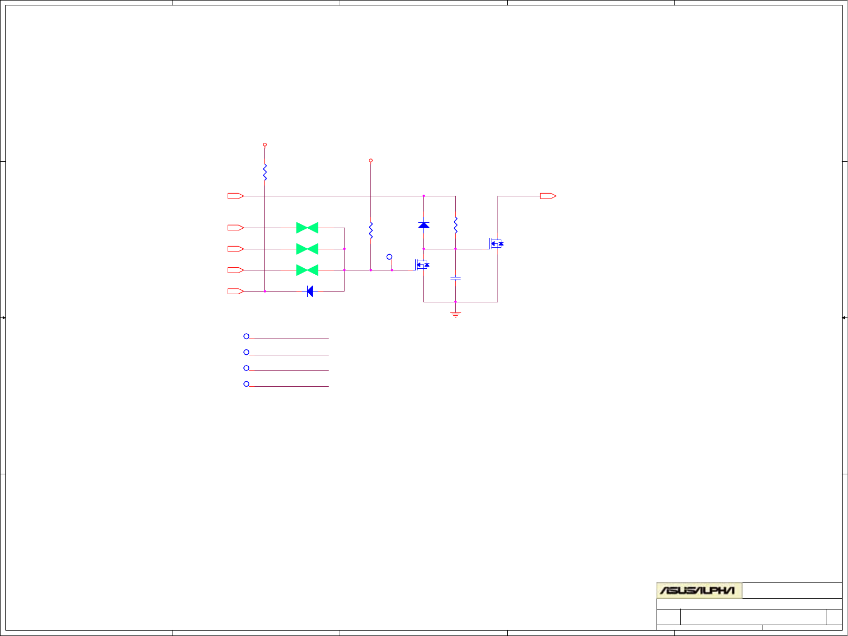The height and width of the screenshot is (636, 848).
Task: Click the first blue test point in bottom list
Action: 246,336
